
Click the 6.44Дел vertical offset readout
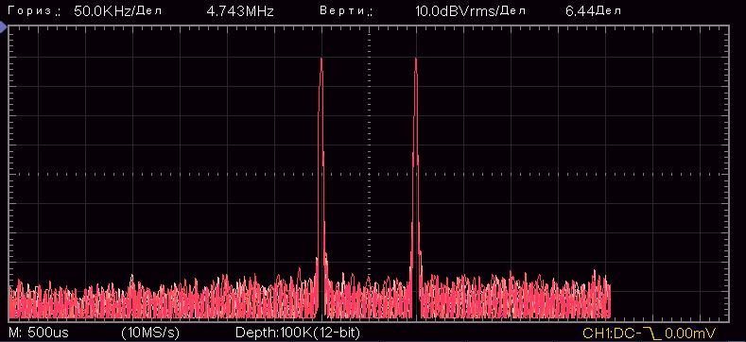[x=593, y=11]
